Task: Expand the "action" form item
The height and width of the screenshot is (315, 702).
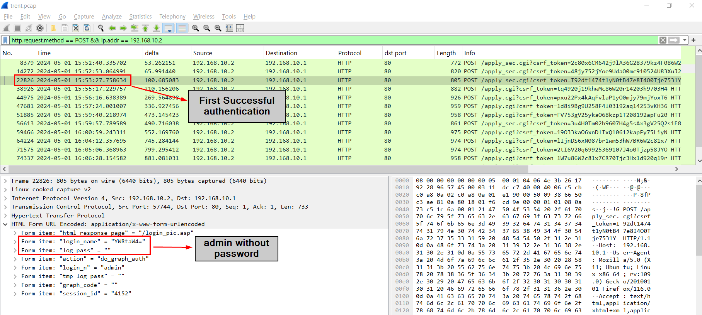Action: 15,259
